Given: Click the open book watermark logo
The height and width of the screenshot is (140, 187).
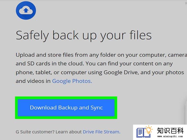Looking at the screenshot, I should (x=143, y=132).
